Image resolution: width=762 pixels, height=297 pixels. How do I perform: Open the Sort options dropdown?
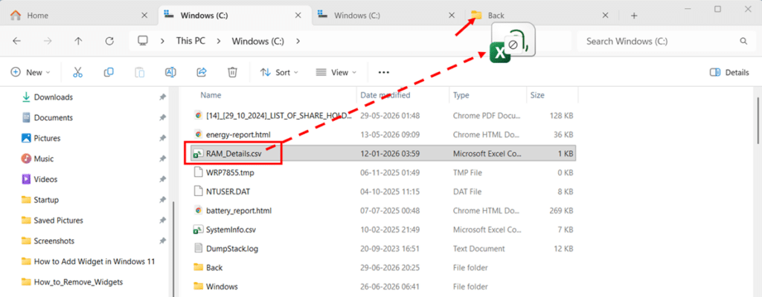[x=280, y=72]
